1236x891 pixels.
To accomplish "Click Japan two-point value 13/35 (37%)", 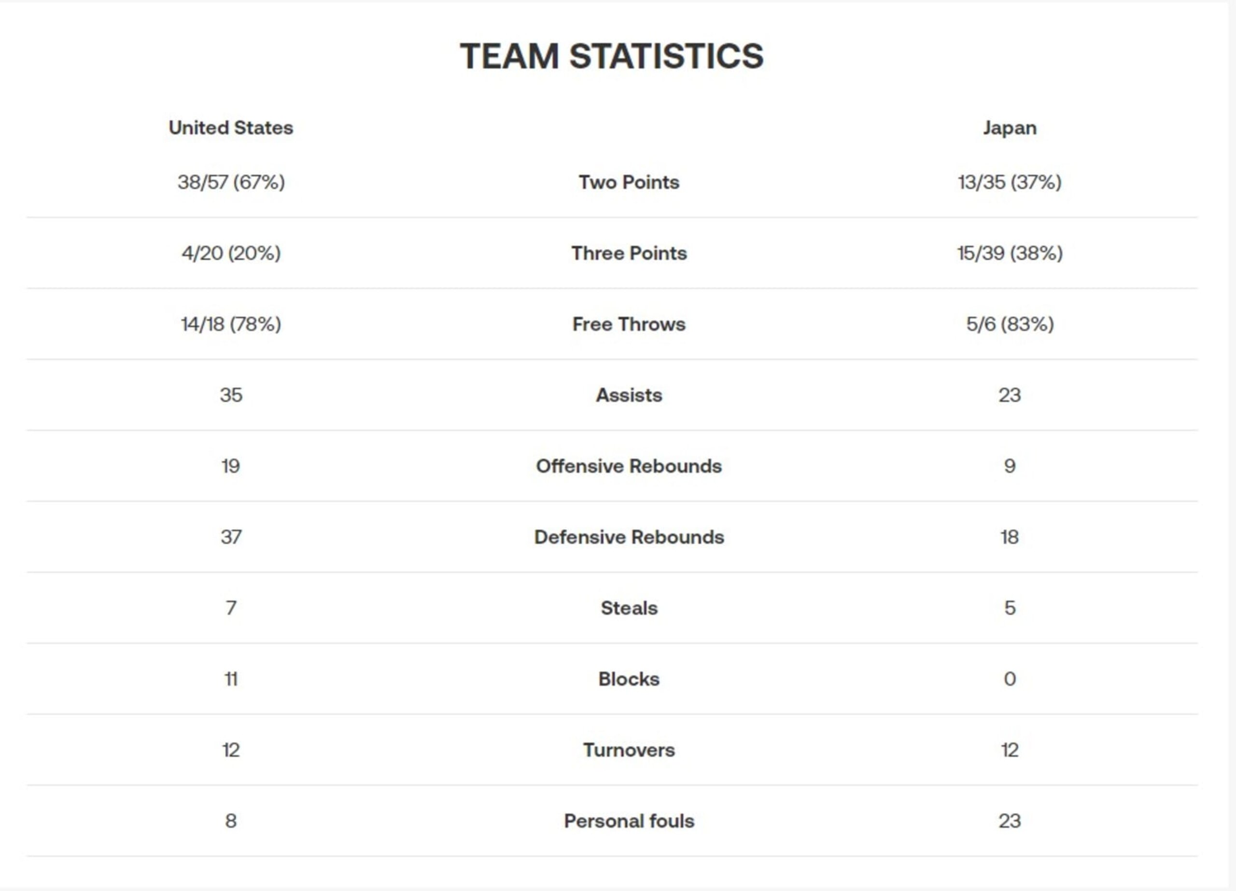I will point(1010,182).
